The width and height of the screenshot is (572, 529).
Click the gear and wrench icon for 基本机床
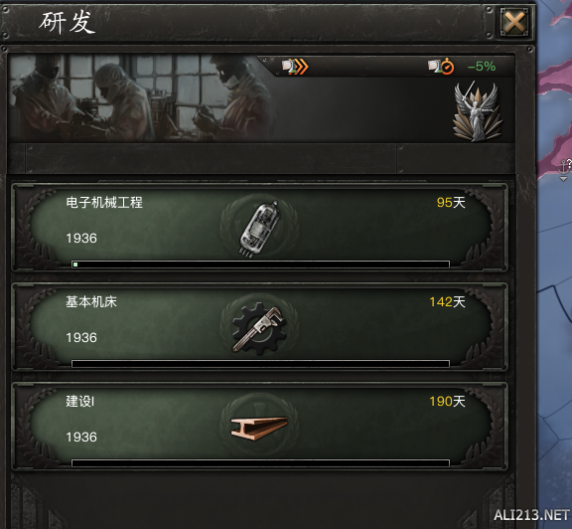(x=259, y=328)
